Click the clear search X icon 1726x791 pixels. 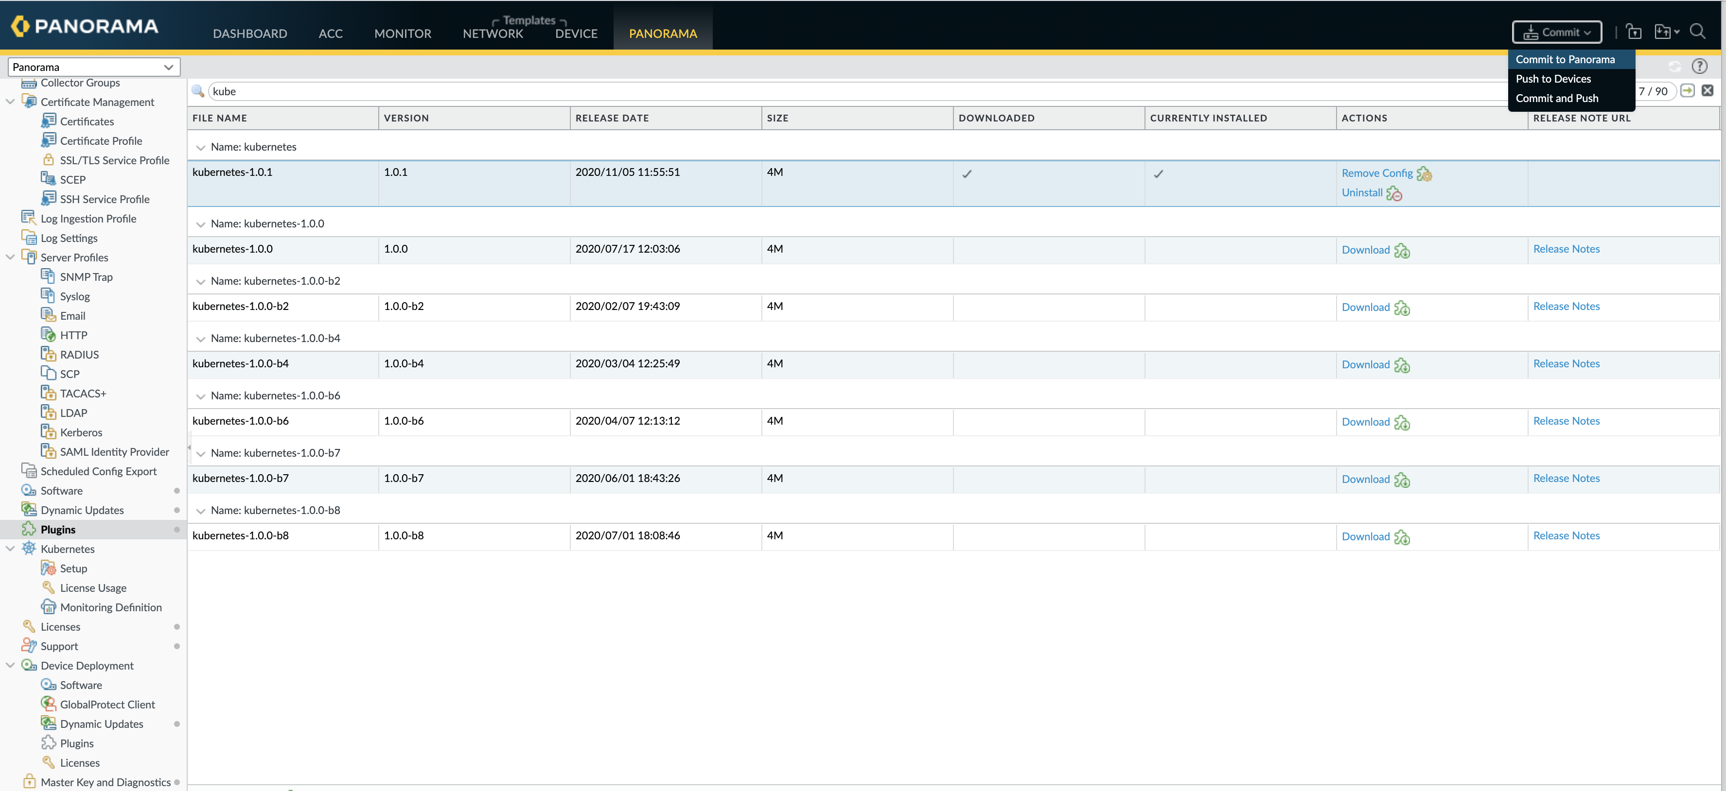pyautogui.click(x=1707, y=90)
